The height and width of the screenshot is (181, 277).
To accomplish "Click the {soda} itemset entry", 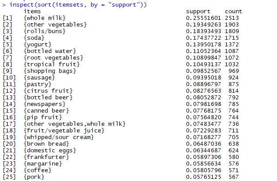I will click(34, 38).
